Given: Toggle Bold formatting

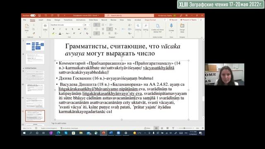Looking at the screenshot, I should (x=54, y=29).
